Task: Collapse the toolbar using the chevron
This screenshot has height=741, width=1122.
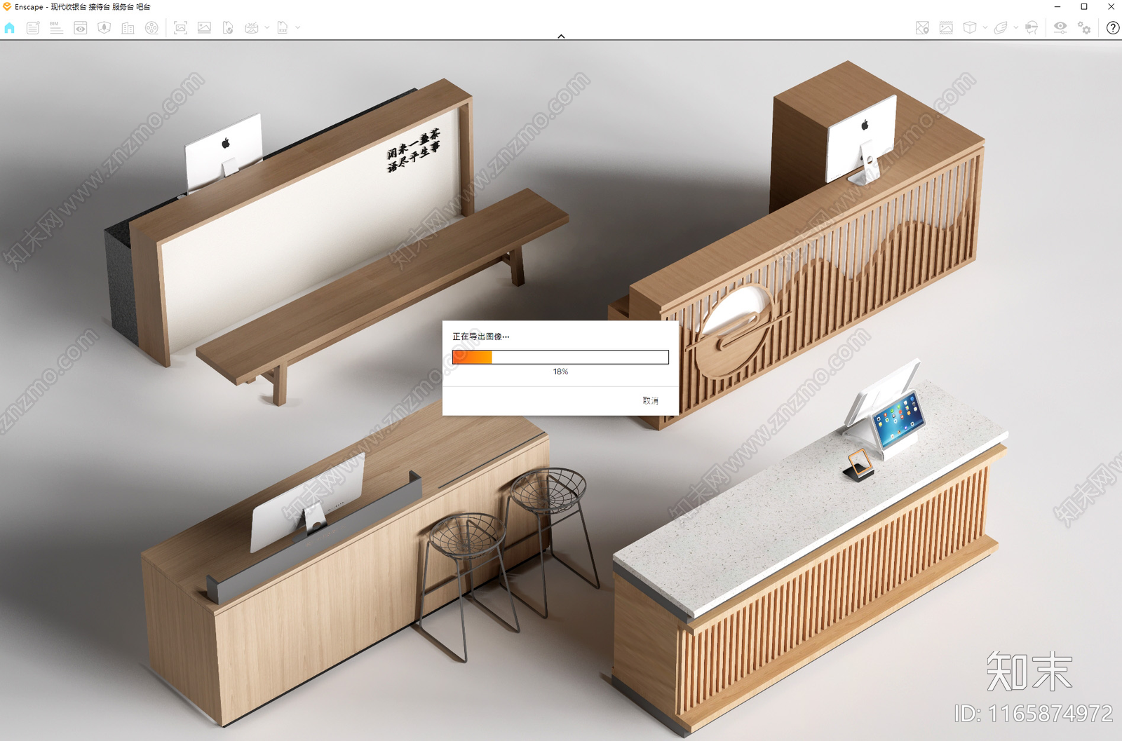Action: point(561,36)
